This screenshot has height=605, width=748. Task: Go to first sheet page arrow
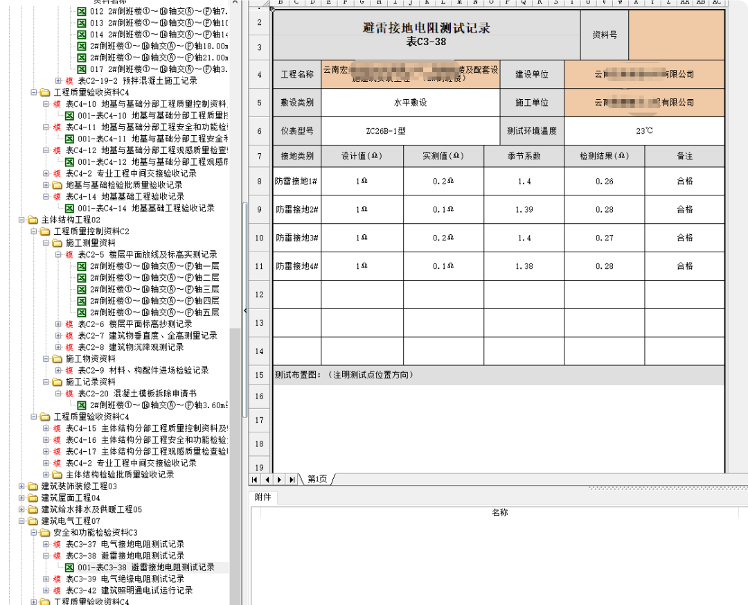255,480
